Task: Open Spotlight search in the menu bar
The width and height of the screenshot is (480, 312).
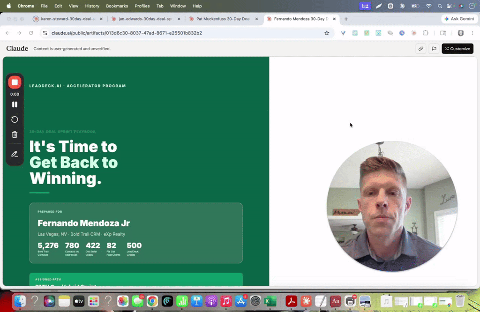Action: pyautogui.click(x=440, y=6)
